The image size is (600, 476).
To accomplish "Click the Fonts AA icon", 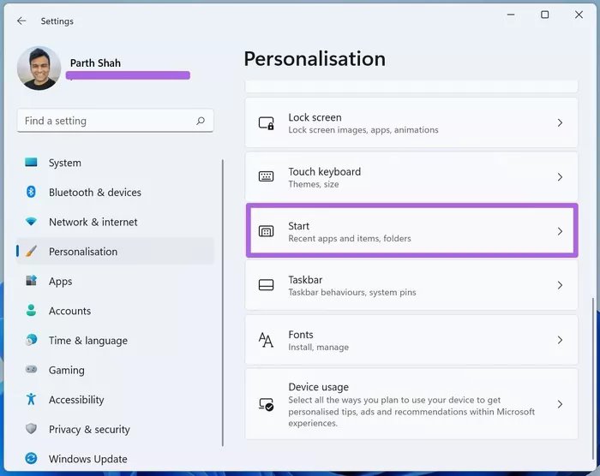I will point(266,340).
